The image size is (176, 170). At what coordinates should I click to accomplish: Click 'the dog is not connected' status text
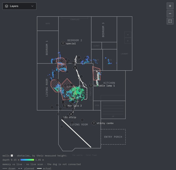[x=64, y=164]
